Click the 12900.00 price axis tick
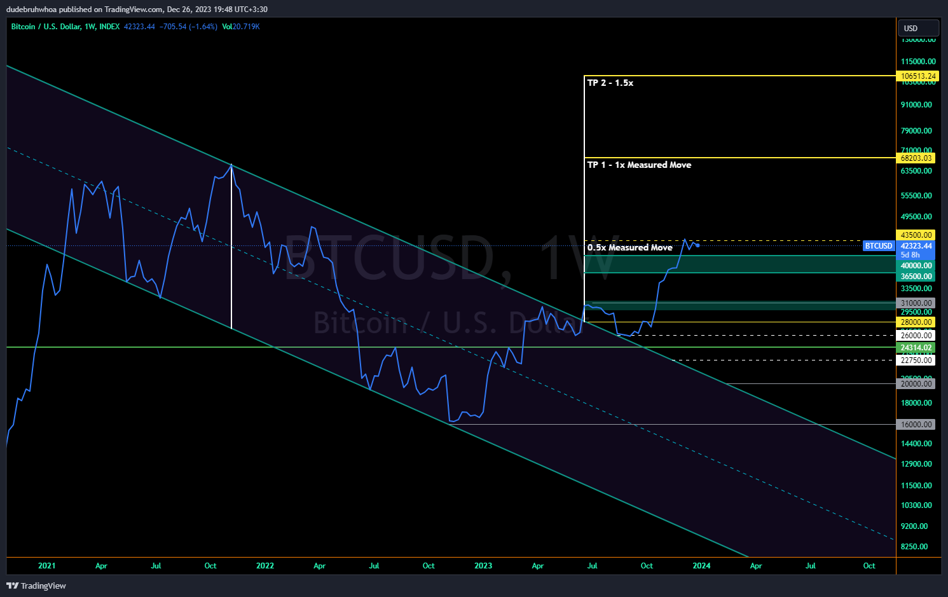 [x=916, y=464]
